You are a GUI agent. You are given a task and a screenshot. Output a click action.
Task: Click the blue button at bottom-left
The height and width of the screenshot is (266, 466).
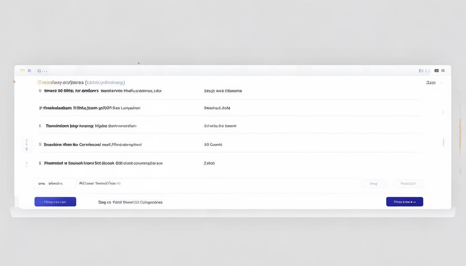pyautogui.click(x=55, y=202)
